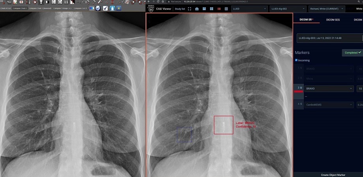Screen dimensions: 363x177
Task: Open the LLIED-Alg-002 dropdown
Action: [288, 9]
